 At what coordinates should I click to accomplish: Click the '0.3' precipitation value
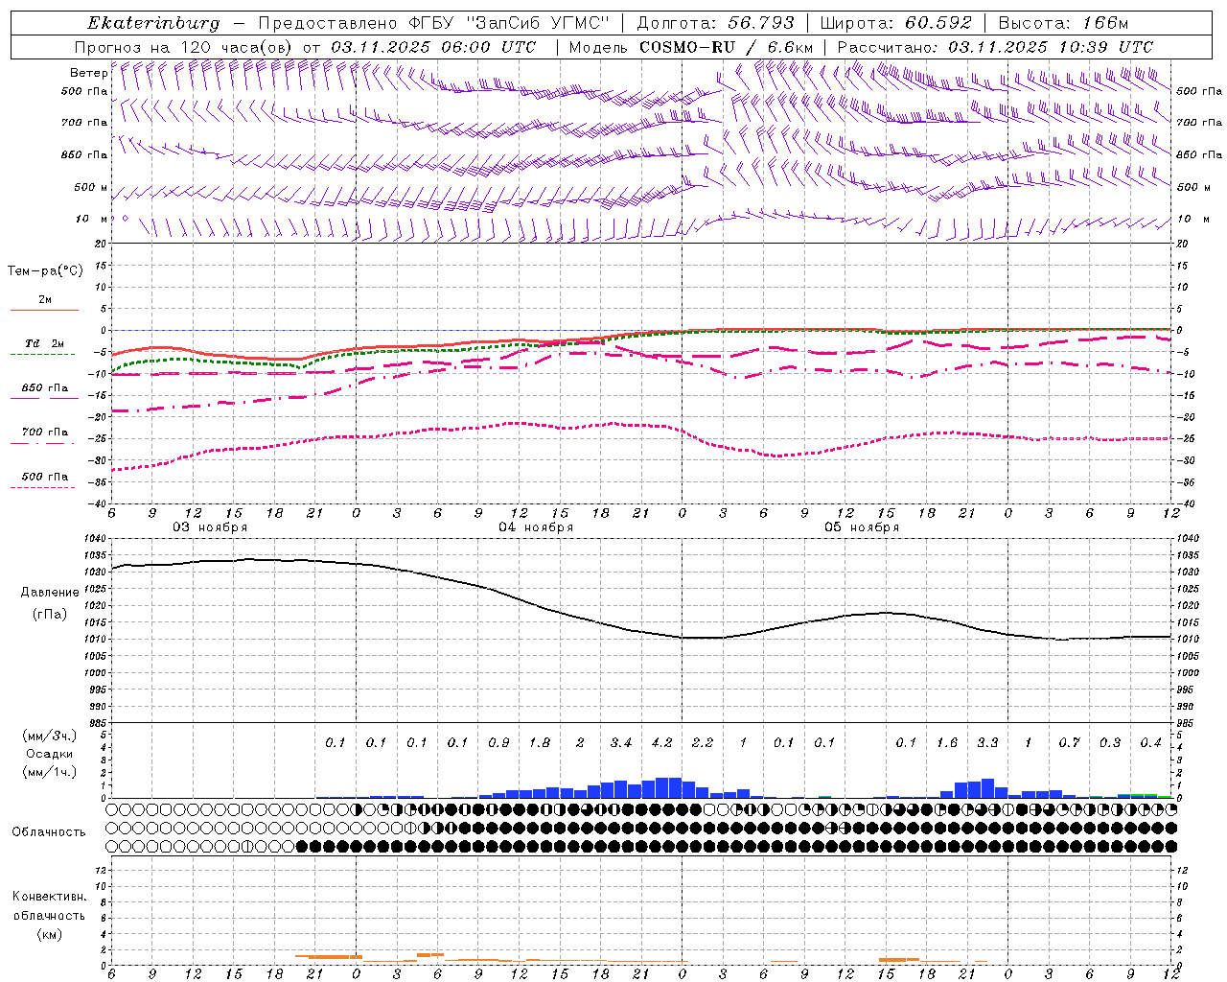(1110, 742)
